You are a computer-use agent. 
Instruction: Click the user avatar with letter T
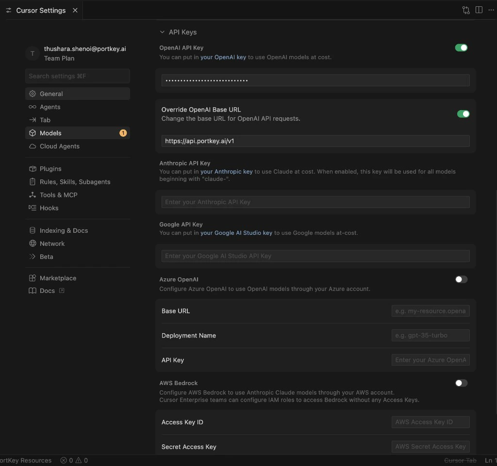point(33,53)
